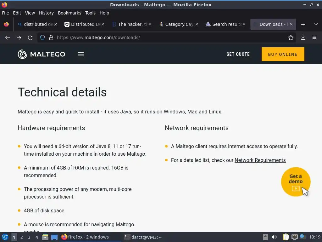Screen dimensions: 322x242
Task: Follow the Network Requirements link
Action: [x=260, y=160]
